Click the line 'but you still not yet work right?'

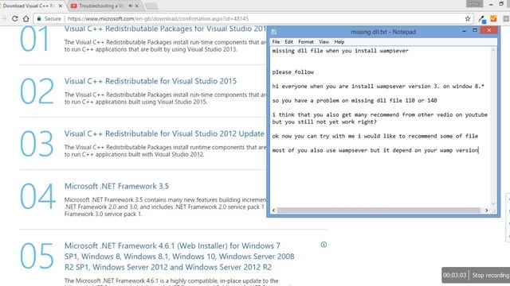324,122
